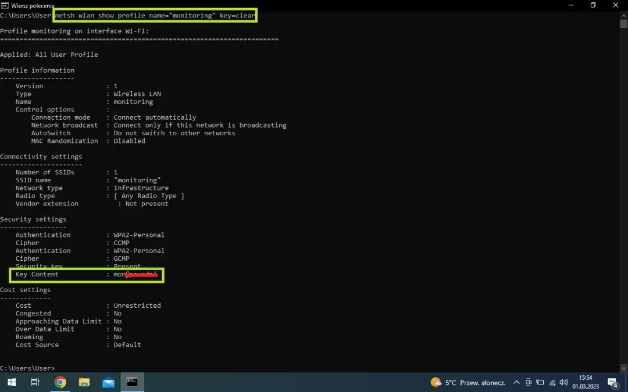Open the Mail app in taskbar
This screenshot has height=392, width=628.
tap(108, 382)
